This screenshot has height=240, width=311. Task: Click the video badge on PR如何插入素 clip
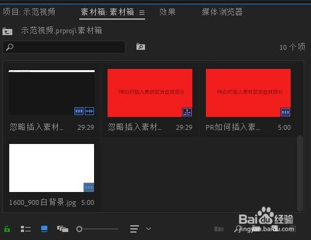point(285,112)
